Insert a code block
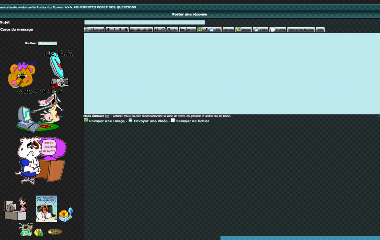 pyautogui.click(x=163, y=30)
